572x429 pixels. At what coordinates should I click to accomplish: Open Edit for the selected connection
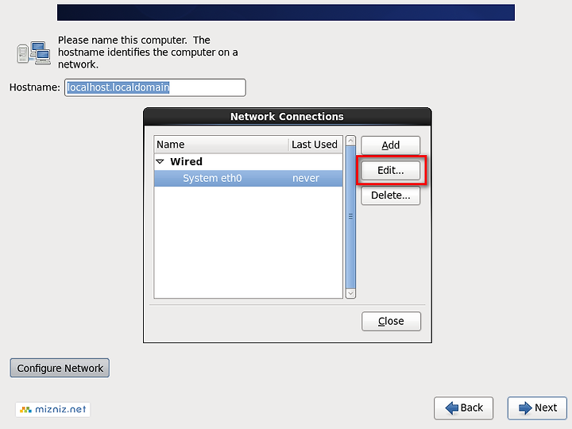click(x=390, y=170)
